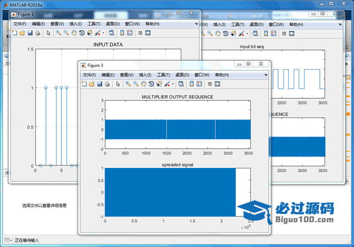
Task: Open 查看(V) menu in Figure 3
Action: [127, 75]
